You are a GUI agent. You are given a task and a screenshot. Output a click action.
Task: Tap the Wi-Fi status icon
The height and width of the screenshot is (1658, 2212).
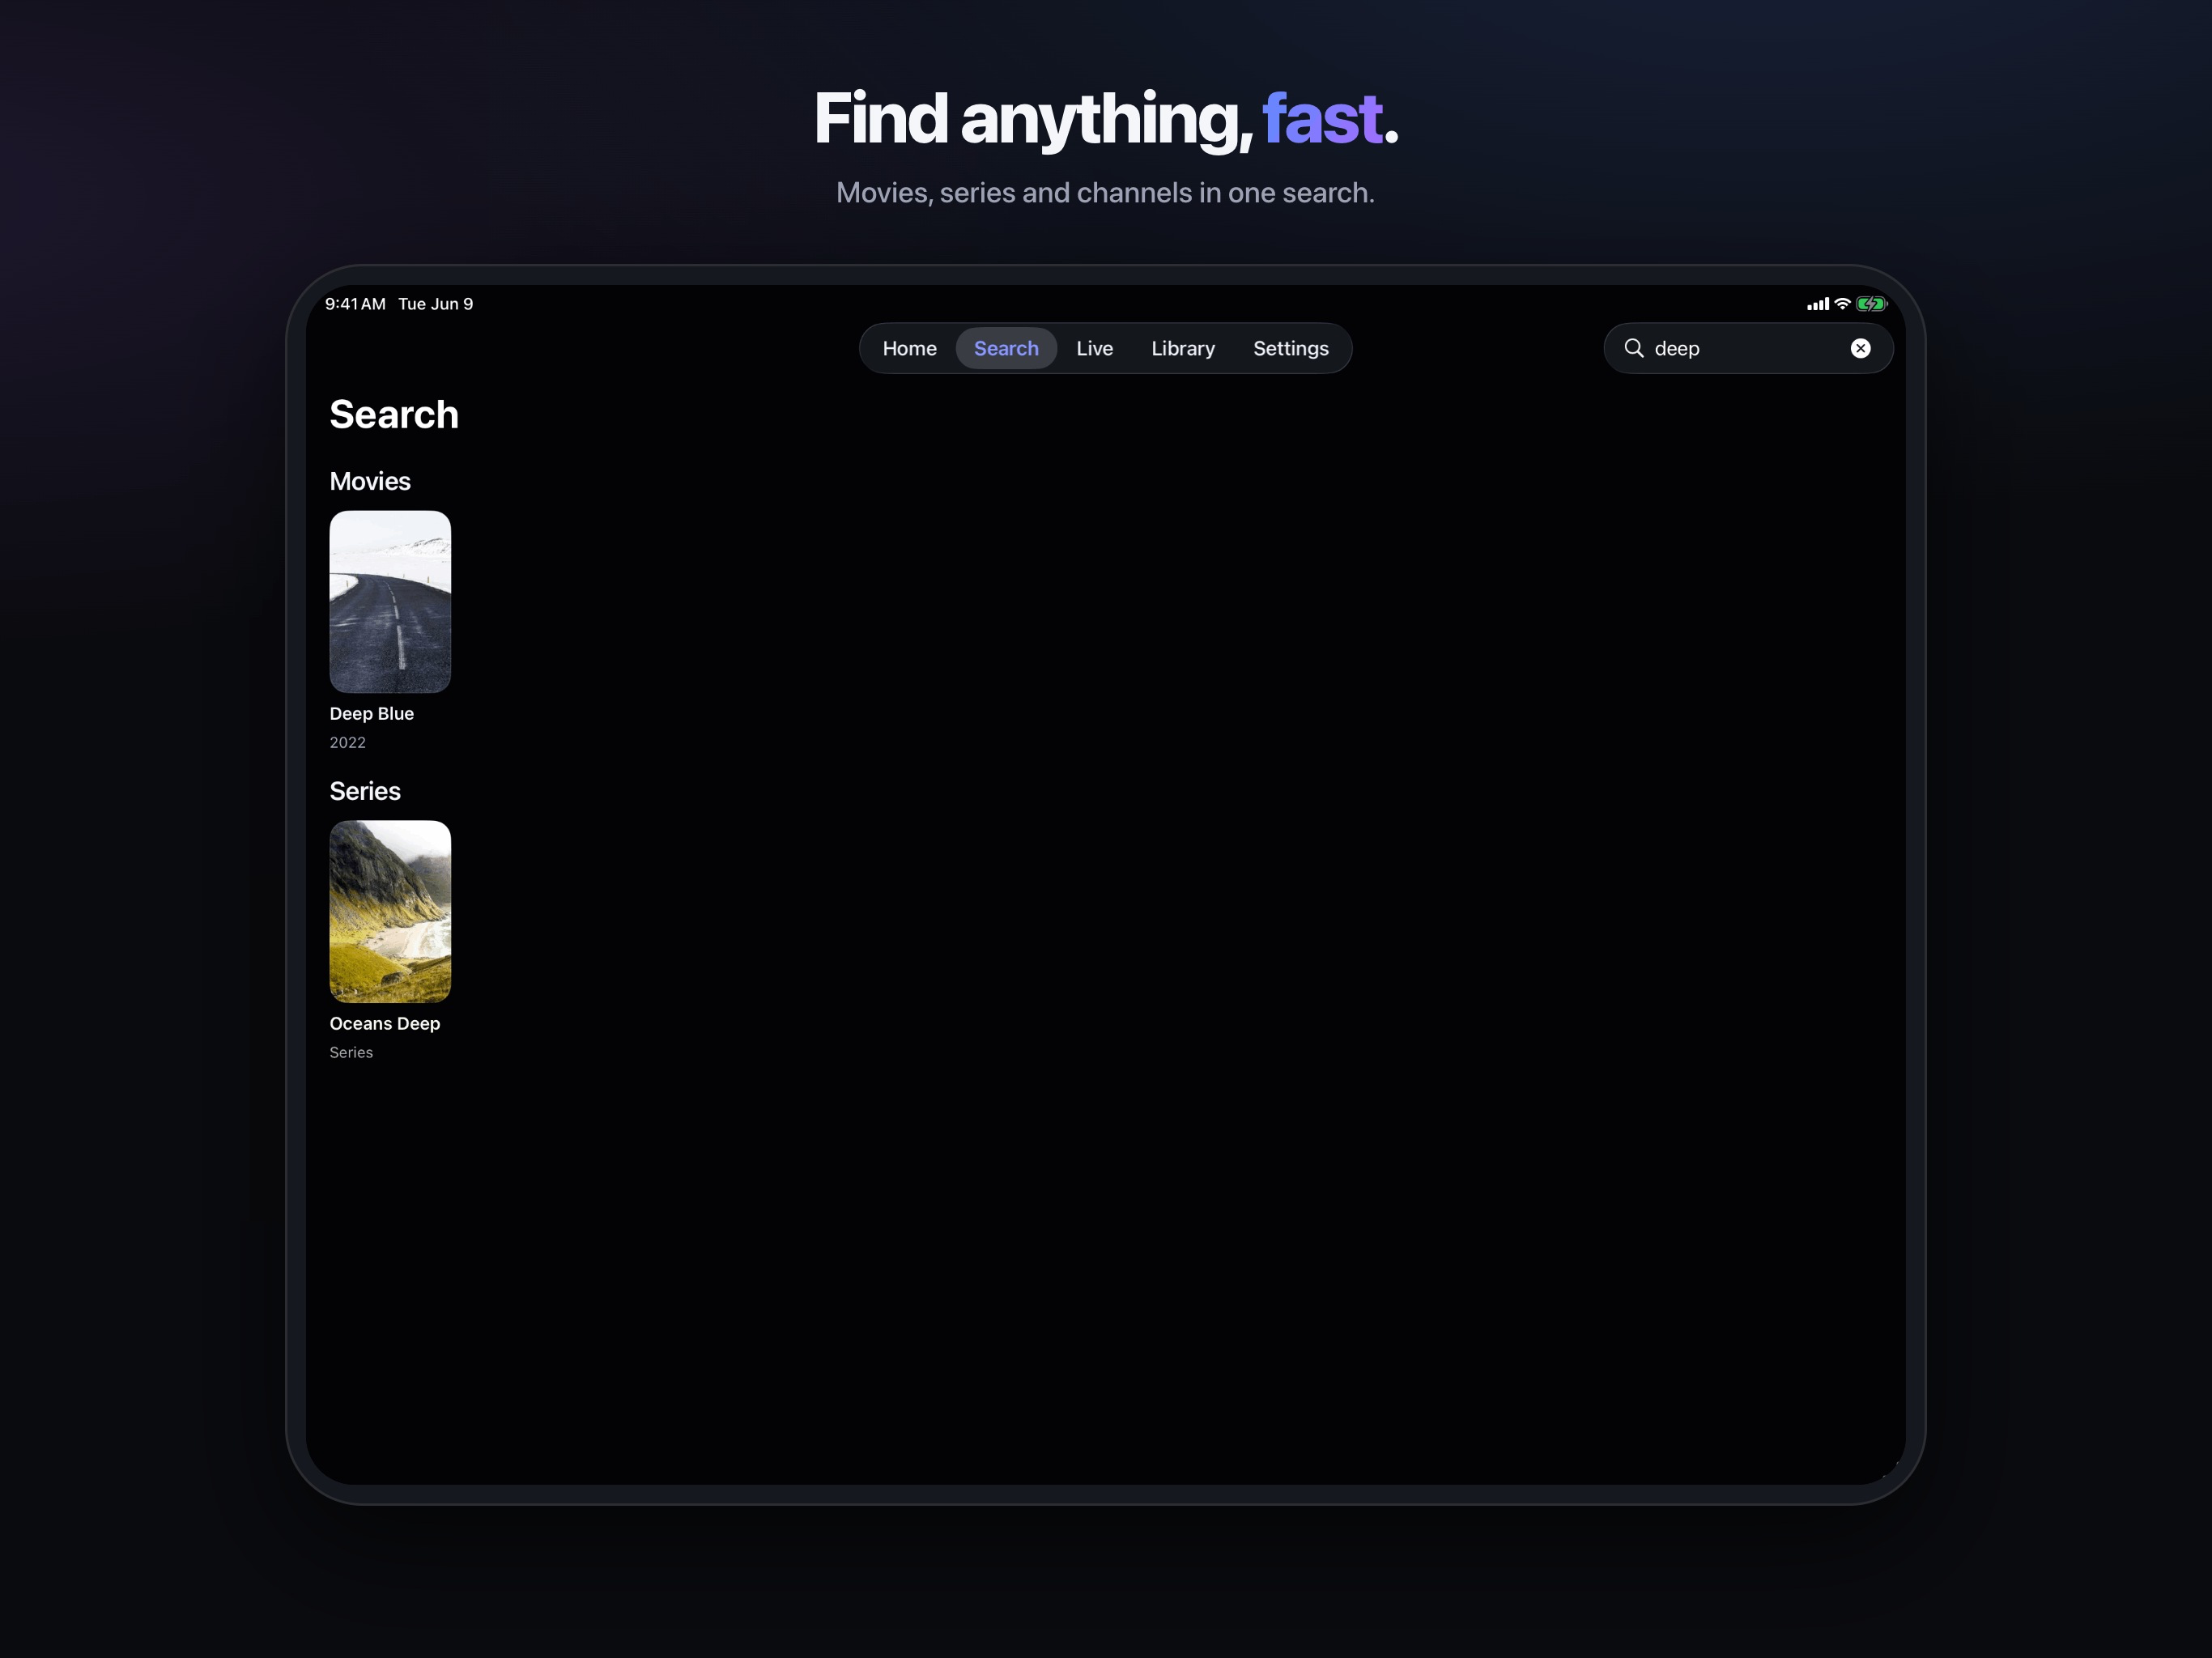coord(1842,304)
